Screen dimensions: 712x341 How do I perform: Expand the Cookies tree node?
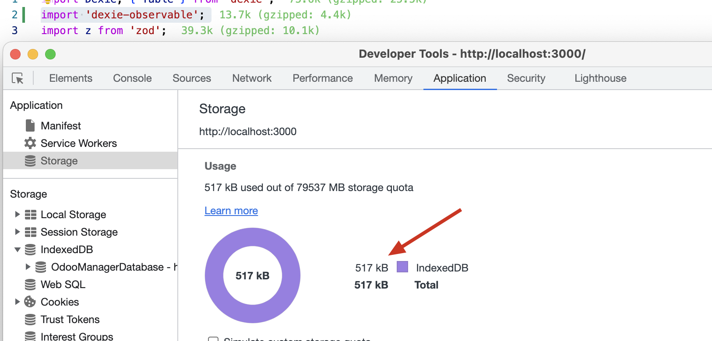click(x=18, y=302)
